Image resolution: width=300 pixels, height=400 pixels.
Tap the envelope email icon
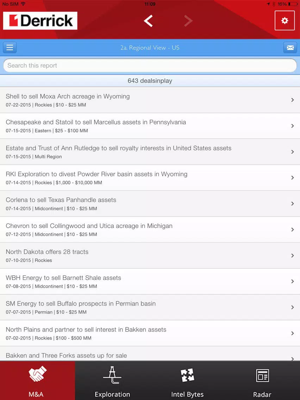(x=290, y=48)
